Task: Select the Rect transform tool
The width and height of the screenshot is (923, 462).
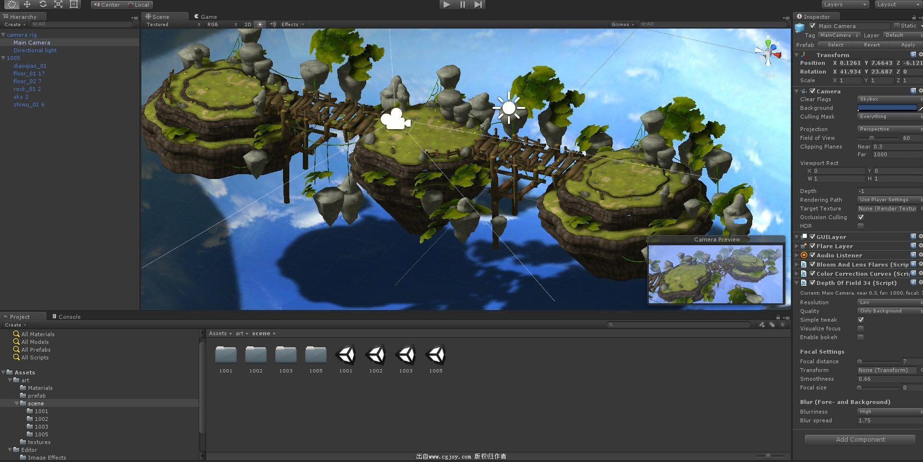Action: [74, 4]
